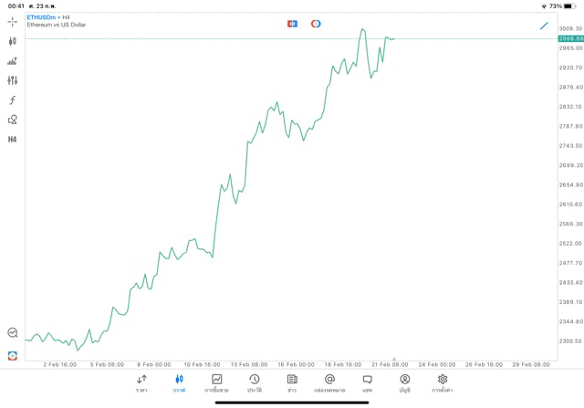Tap the red-blue square icon above chart
This screenshot has width=584, height=408.
coord(292,24)
